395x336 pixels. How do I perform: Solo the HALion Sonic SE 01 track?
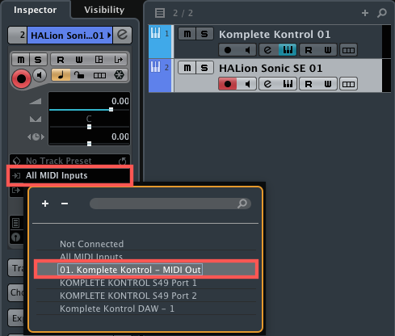[x=204, y=68]
